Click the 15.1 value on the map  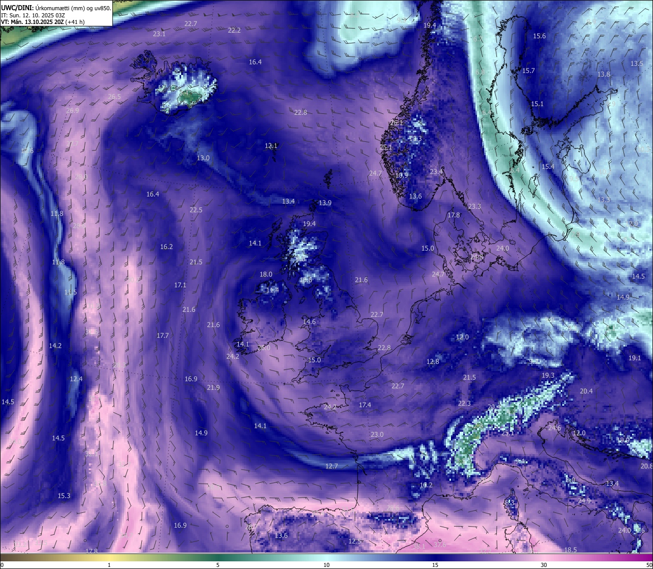537,104
